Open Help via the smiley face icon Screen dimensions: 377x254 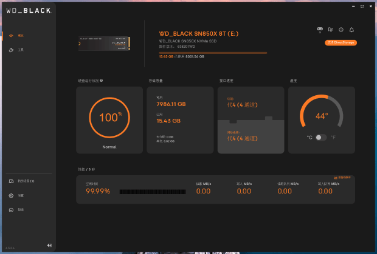pyautogui.click(x=11, y=210)
